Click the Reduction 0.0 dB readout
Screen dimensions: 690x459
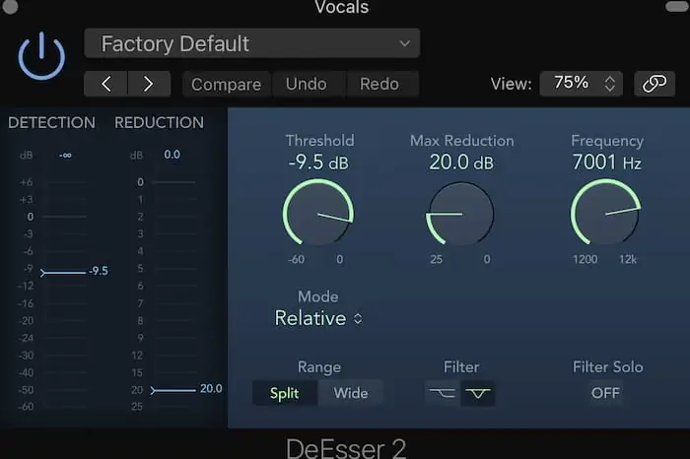tap(172, 155)
